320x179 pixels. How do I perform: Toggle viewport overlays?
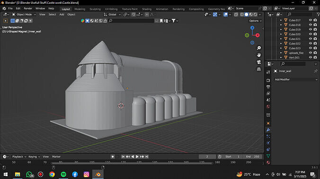(225, 15)
